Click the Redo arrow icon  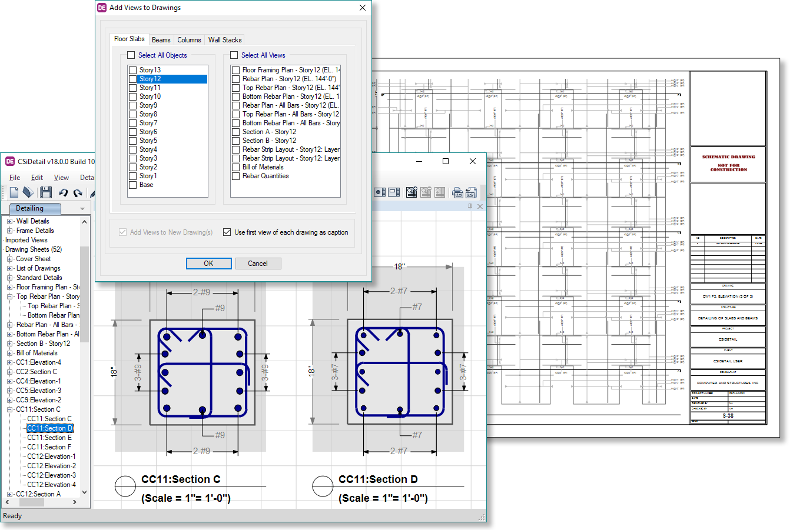pyautogui.click(x=78, y=192)
